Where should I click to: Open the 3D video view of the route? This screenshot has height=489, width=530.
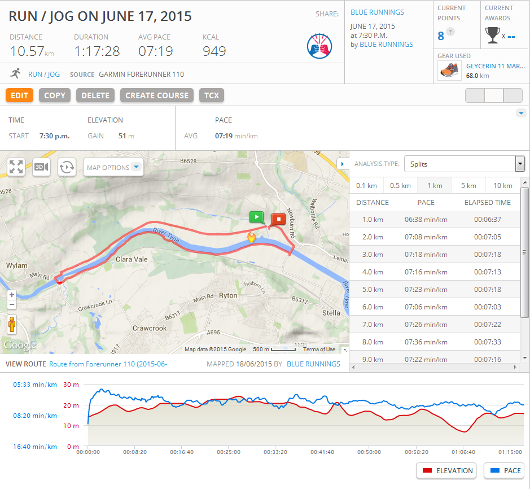coord(42,167)
